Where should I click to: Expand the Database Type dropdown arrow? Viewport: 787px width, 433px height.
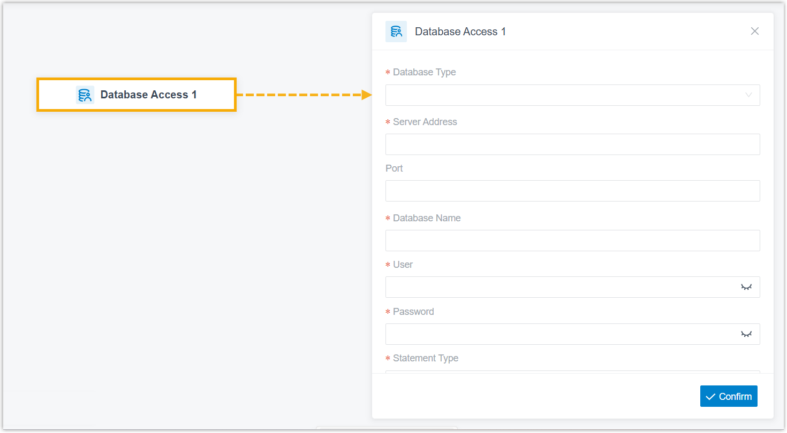click(x=748, y=95)
